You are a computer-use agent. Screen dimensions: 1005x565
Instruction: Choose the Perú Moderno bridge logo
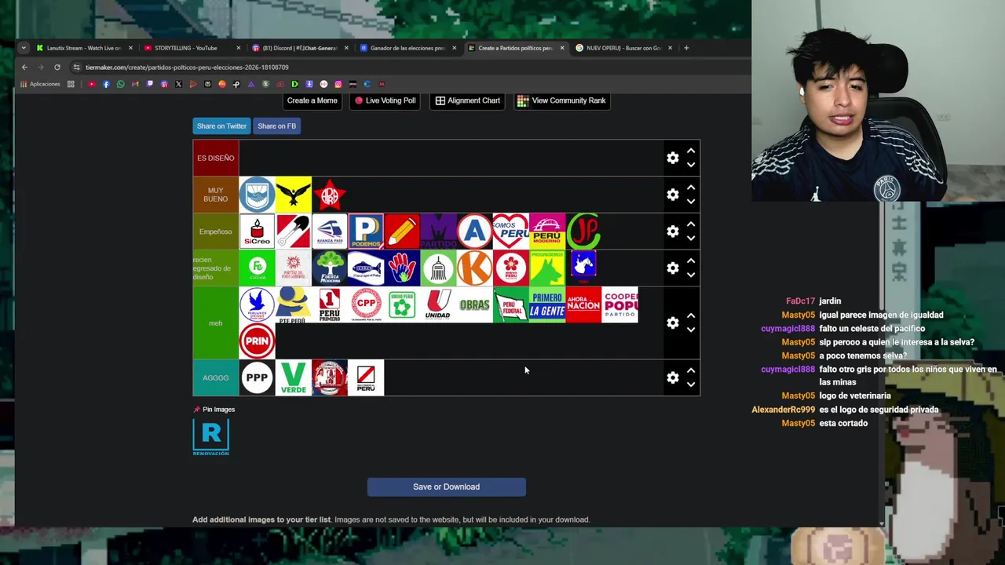[546, 231]
